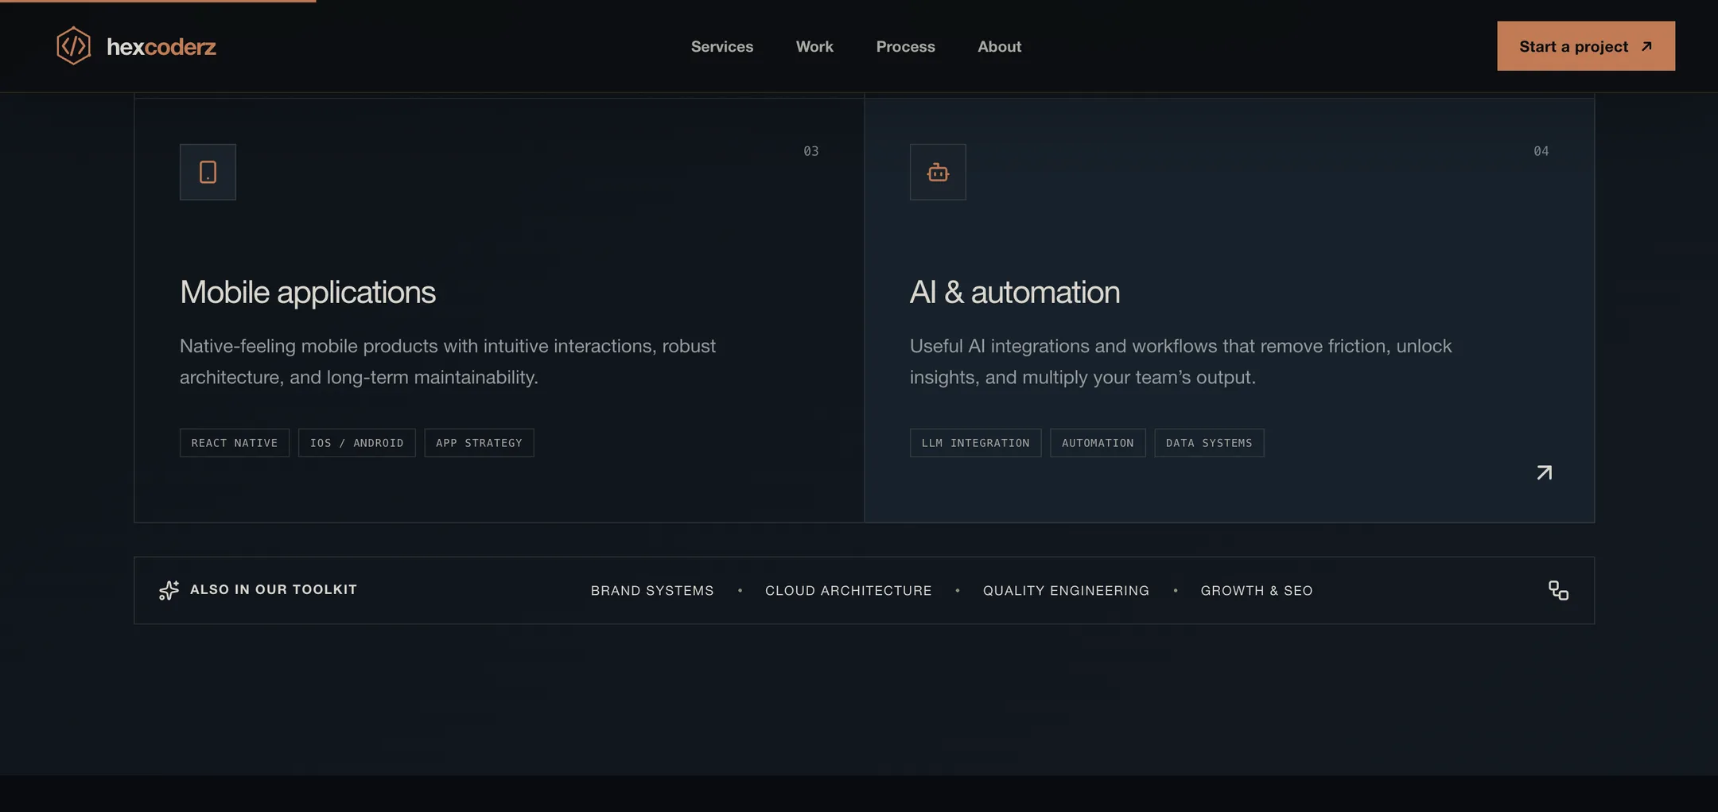Open the Process navigation item

(905, 46)
